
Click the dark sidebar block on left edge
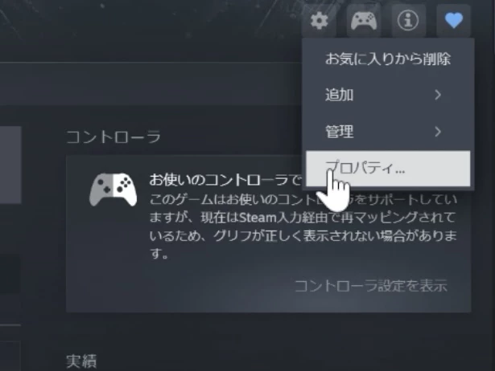click(10, 274)
